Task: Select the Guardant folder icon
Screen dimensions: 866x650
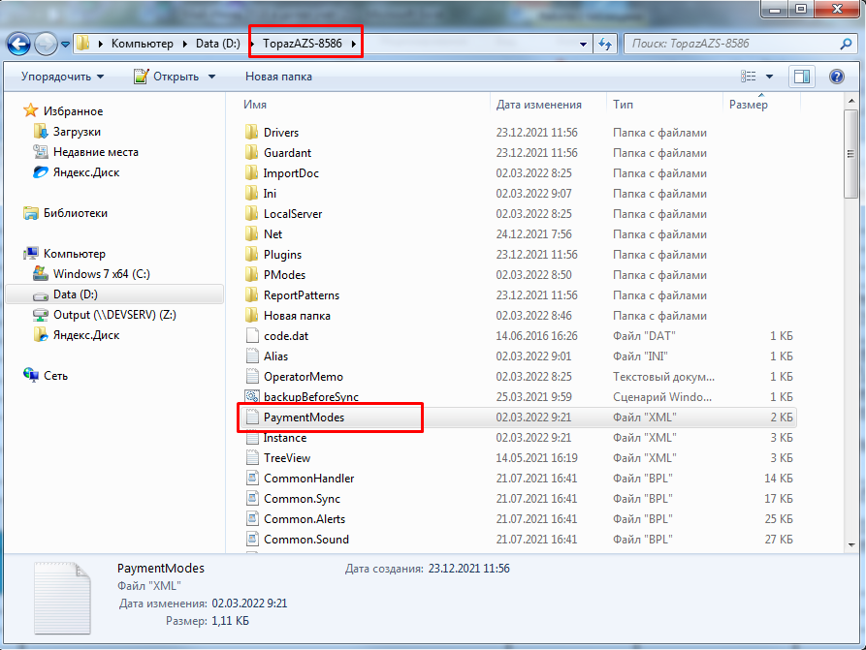Action: coord(252,152)
